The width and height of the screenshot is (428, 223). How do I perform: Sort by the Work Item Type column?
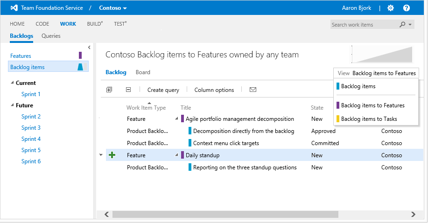146,108
